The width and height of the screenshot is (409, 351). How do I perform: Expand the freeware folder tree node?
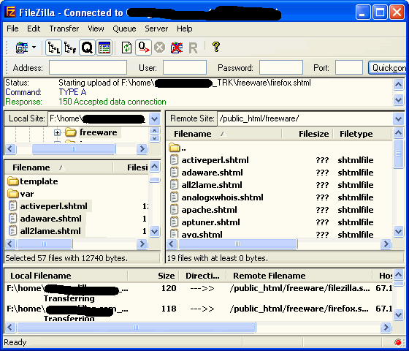(x=57, y=132)
